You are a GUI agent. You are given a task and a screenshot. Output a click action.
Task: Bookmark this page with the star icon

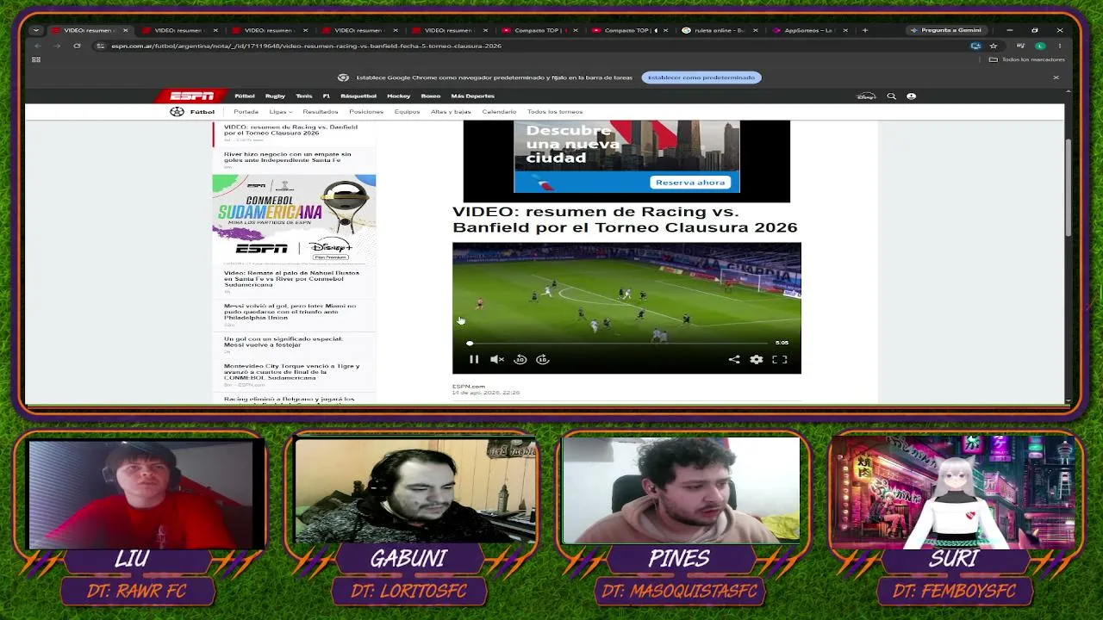coord(994,46)
